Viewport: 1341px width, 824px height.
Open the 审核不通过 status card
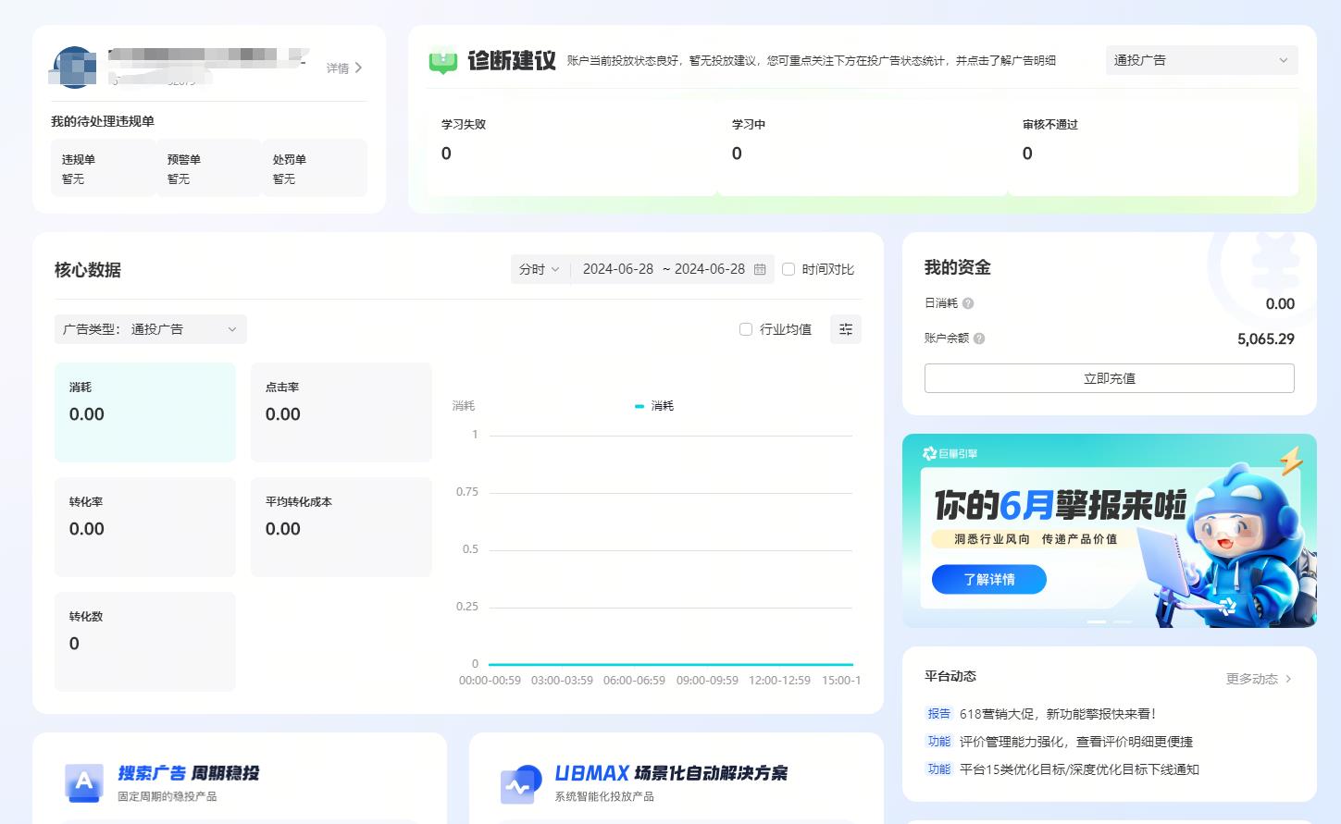[1152, 141]
